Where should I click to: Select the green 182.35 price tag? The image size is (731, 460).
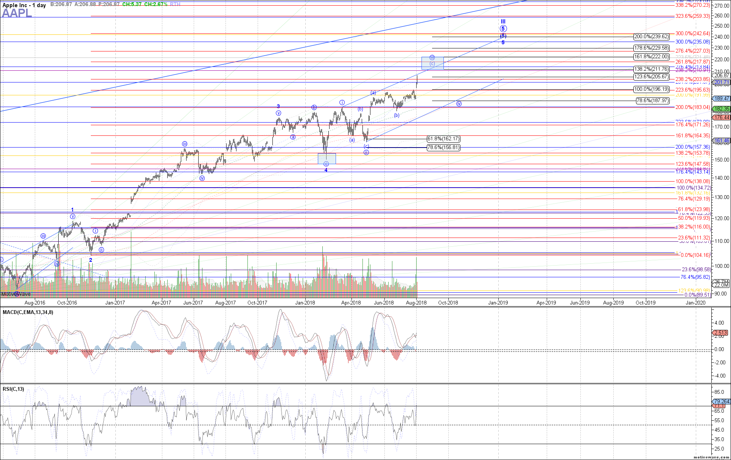722,109
